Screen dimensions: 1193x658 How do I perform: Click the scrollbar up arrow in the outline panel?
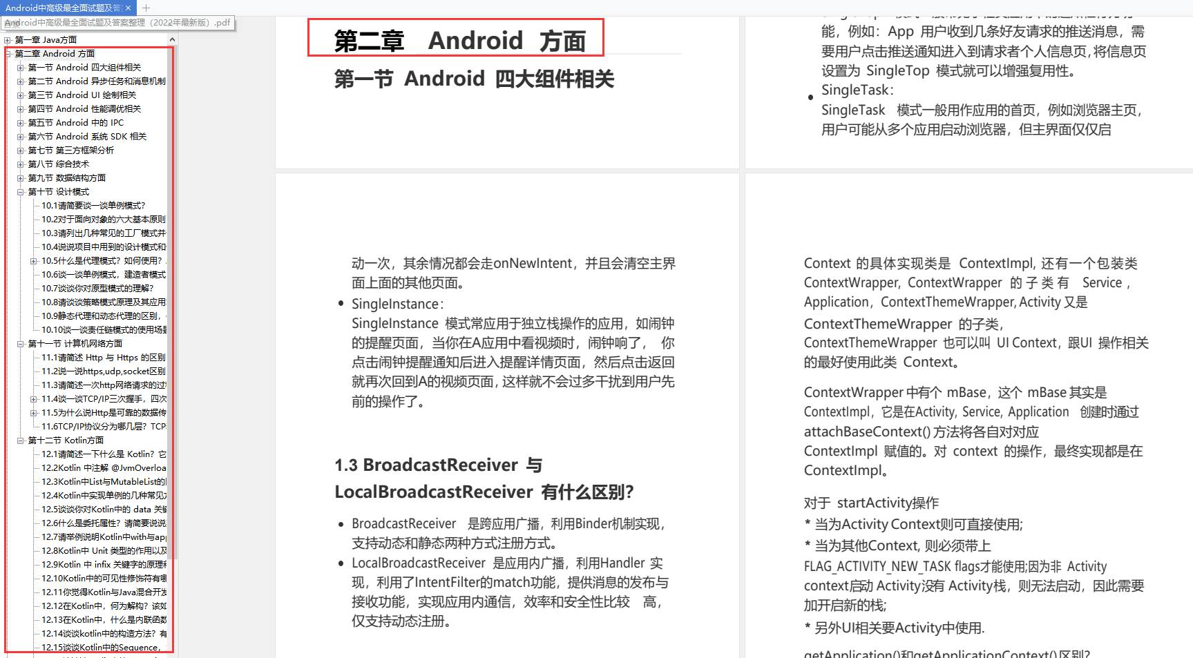pos(172,39)
